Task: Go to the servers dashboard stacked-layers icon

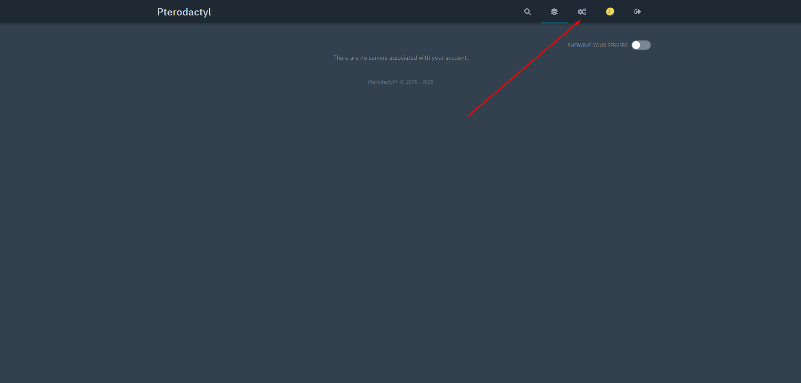Action: tap(554, 12)
